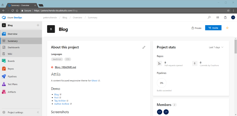The width and height of the screenshot is (237, 116).
Task: Open the search magnifier icon in header
Action: [209, 17]
